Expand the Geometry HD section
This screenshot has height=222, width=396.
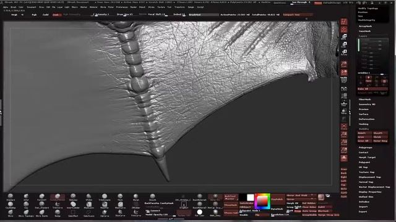pos(367,104)
